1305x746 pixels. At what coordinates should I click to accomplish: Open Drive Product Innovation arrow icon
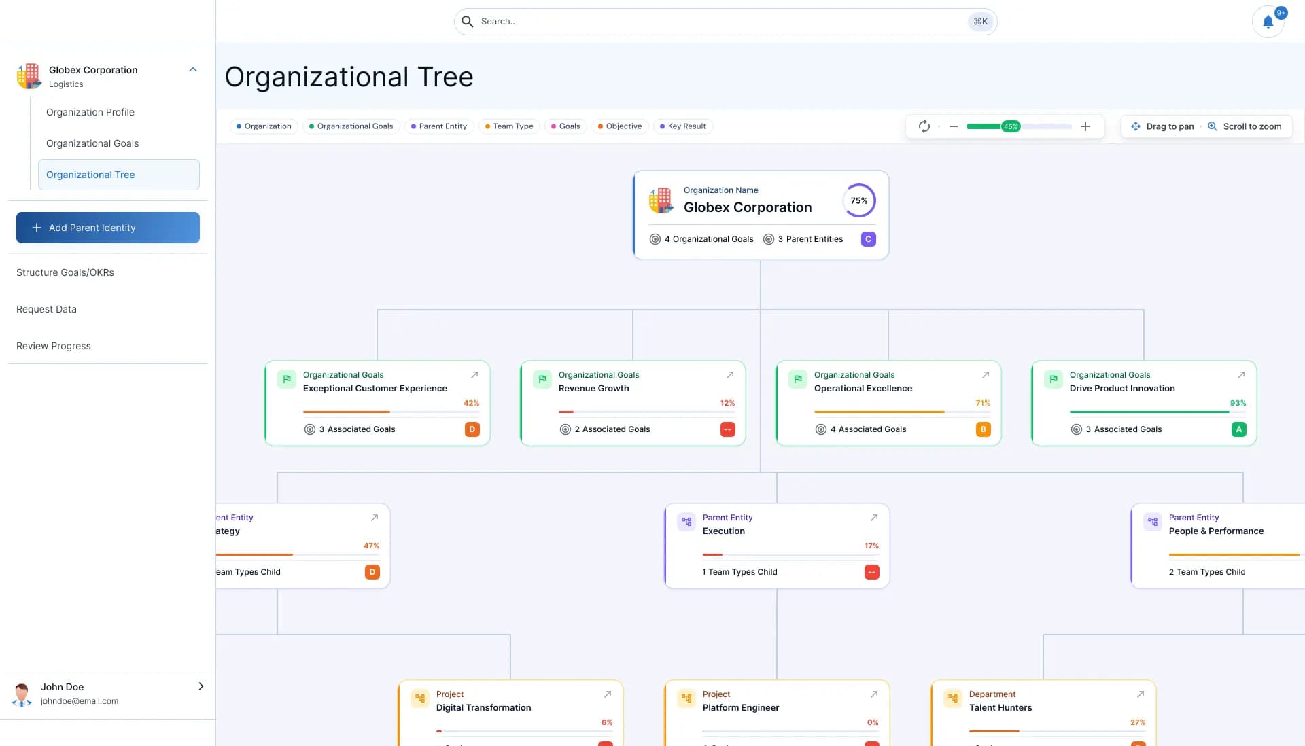tap(1241, 375)
